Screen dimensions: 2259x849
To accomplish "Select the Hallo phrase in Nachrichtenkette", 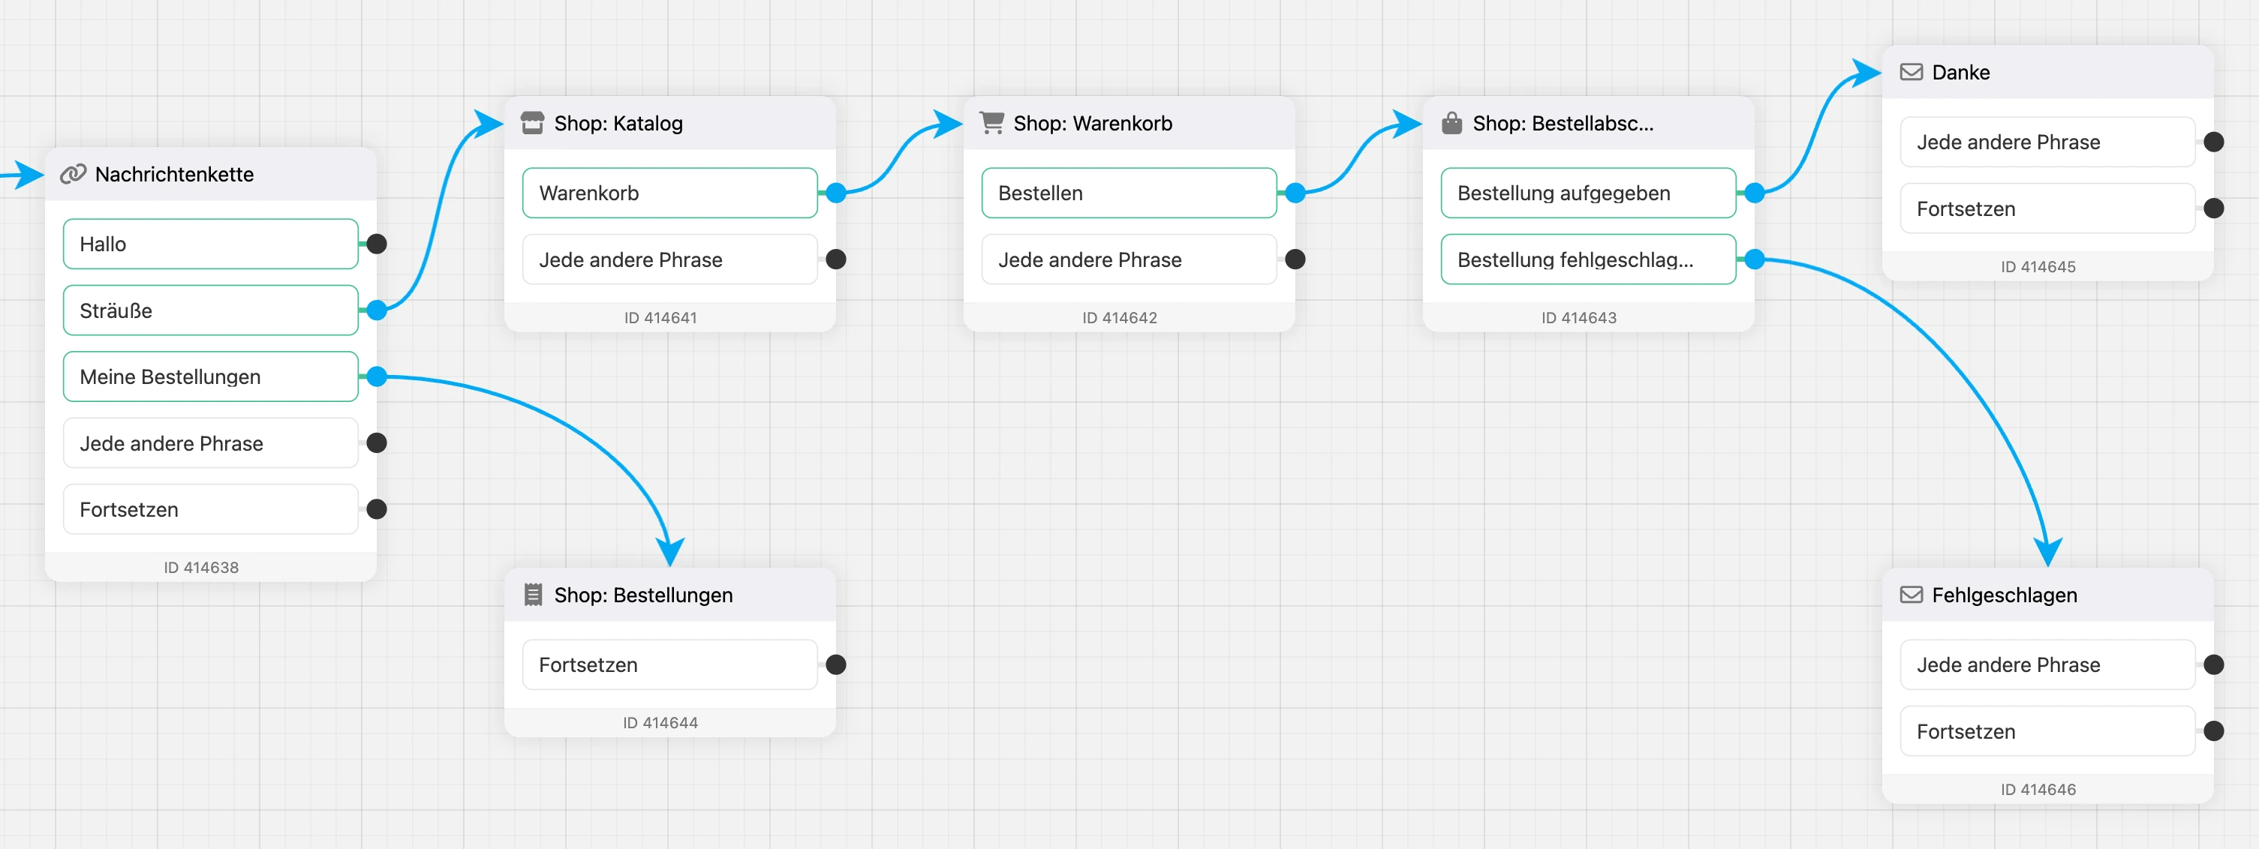I will 210,244.
